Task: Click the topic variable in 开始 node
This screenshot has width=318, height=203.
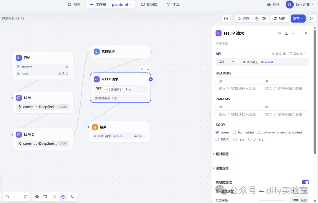Action: point(42,73)
